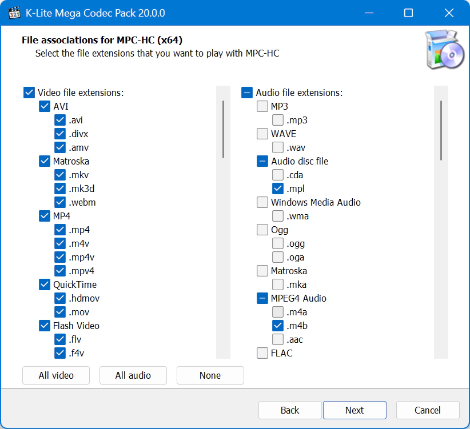Image resolution: width=470 pixels, height=429 pixels.
Task: Toggle the Audio disc file group checkbox
Action: click(x=262, y=161)
